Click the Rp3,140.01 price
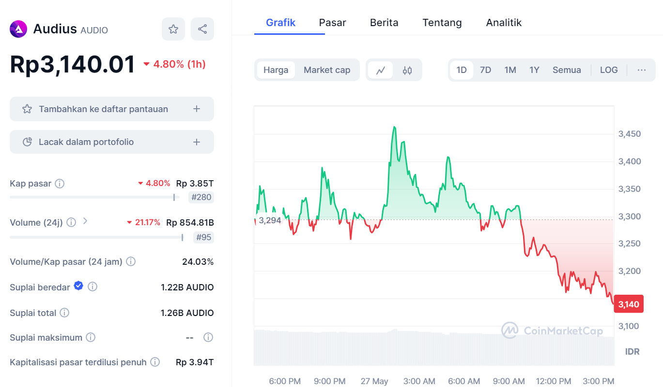Screen dimensions: 663x387 (73, 64)
